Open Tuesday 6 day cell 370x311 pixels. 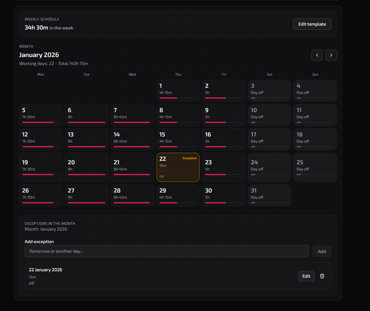pyautogui.click(x=87, y=115)
